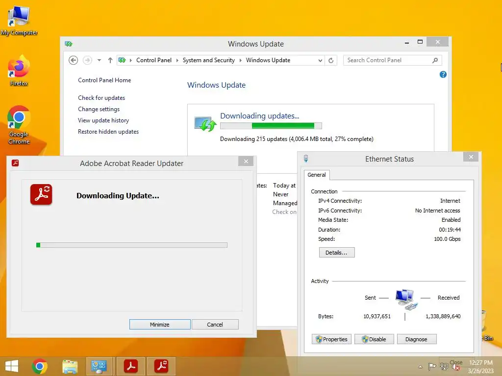Screen dimensions: 502x376
Task: Launch Firefox from the desktop
Action: click(x=19, y=71)
